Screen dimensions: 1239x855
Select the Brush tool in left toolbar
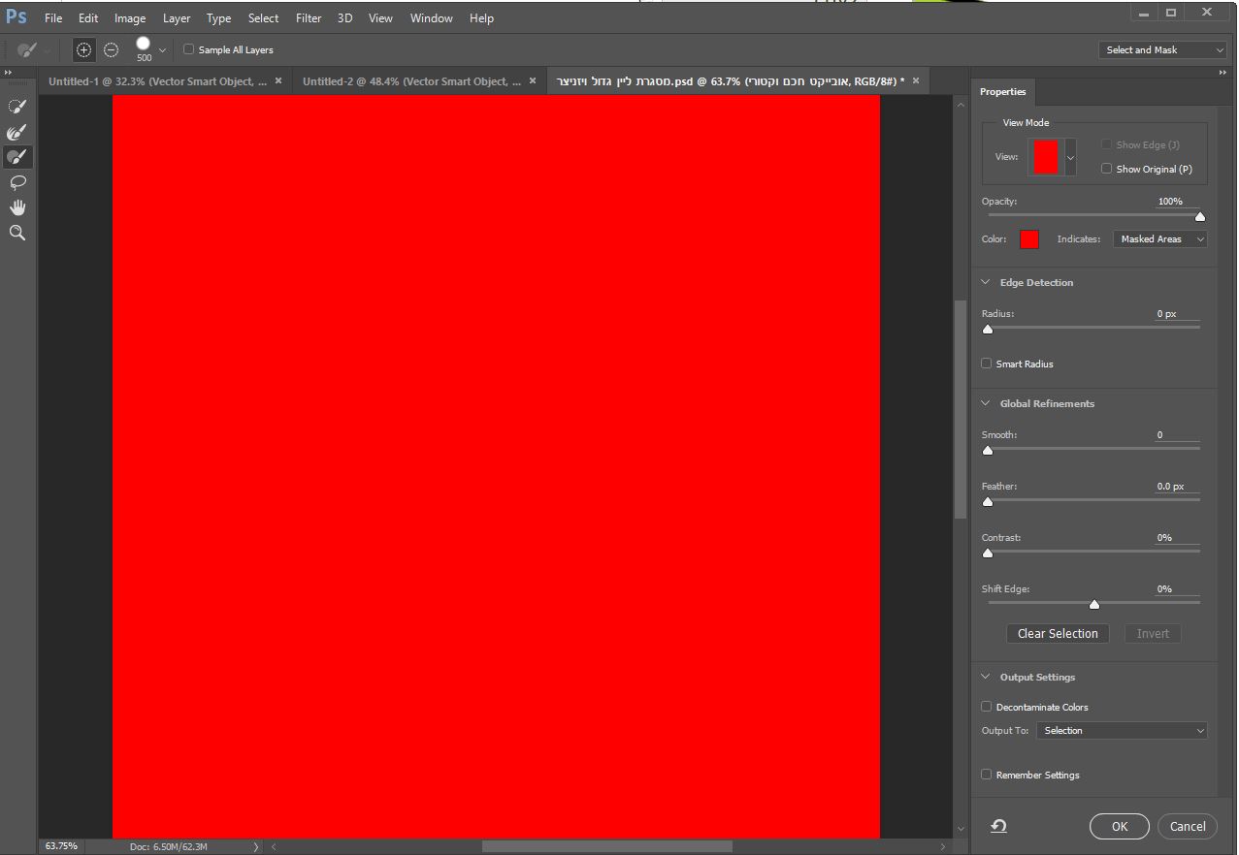[16, 156]
